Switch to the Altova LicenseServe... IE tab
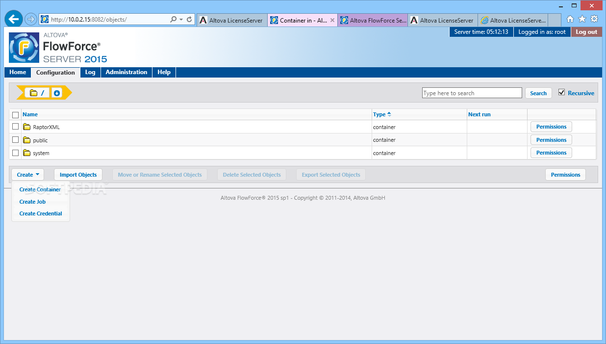Image resolution: width=606 pixels, height=344 pixels. point(513,20)
